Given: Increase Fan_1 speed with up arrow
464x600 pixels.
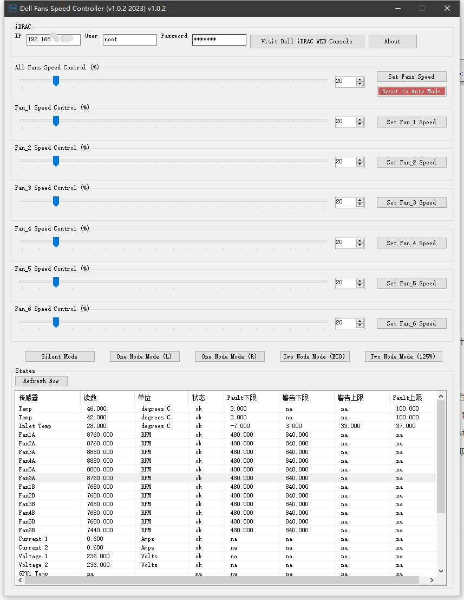Looking at the screenshot, I should 360,119.
